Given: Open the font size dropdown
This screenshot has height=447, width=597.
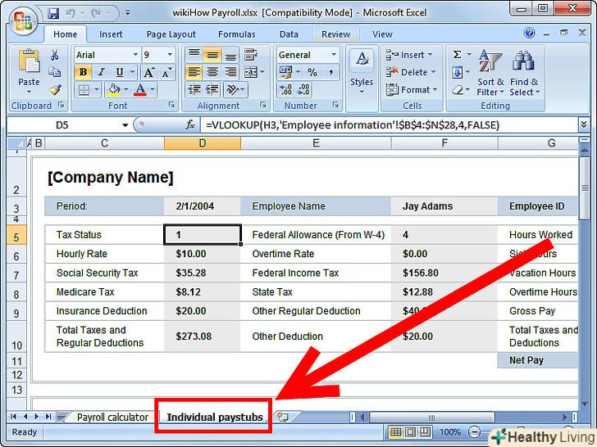Looking at the screenshot, I should (x=170, y=55).
